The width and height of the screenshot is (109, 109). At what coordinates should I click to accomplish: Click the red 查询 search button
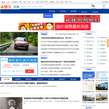(x=30, y=71)
